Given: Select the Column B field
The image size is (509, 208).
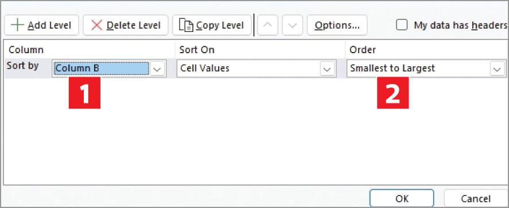Looking at the screenshot, I should pyautogui.click(x=101, y=68).
